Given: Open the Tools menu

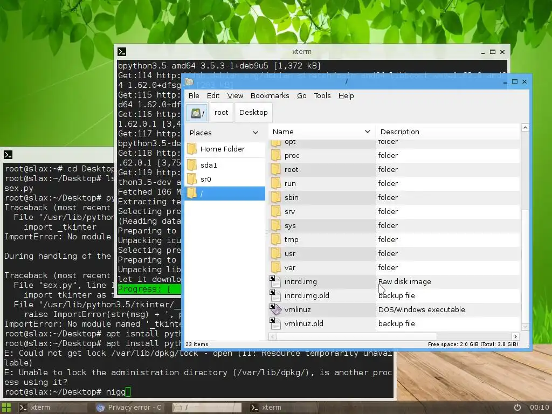Looking at the screenshot, I should (322, 96).
